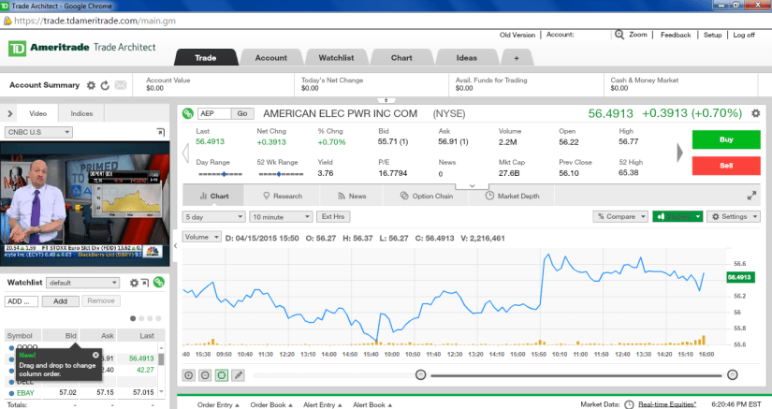Click the watchlist Add button
Image resolution: width=772 pixels, height=409 pixels.
pos(60,301)
